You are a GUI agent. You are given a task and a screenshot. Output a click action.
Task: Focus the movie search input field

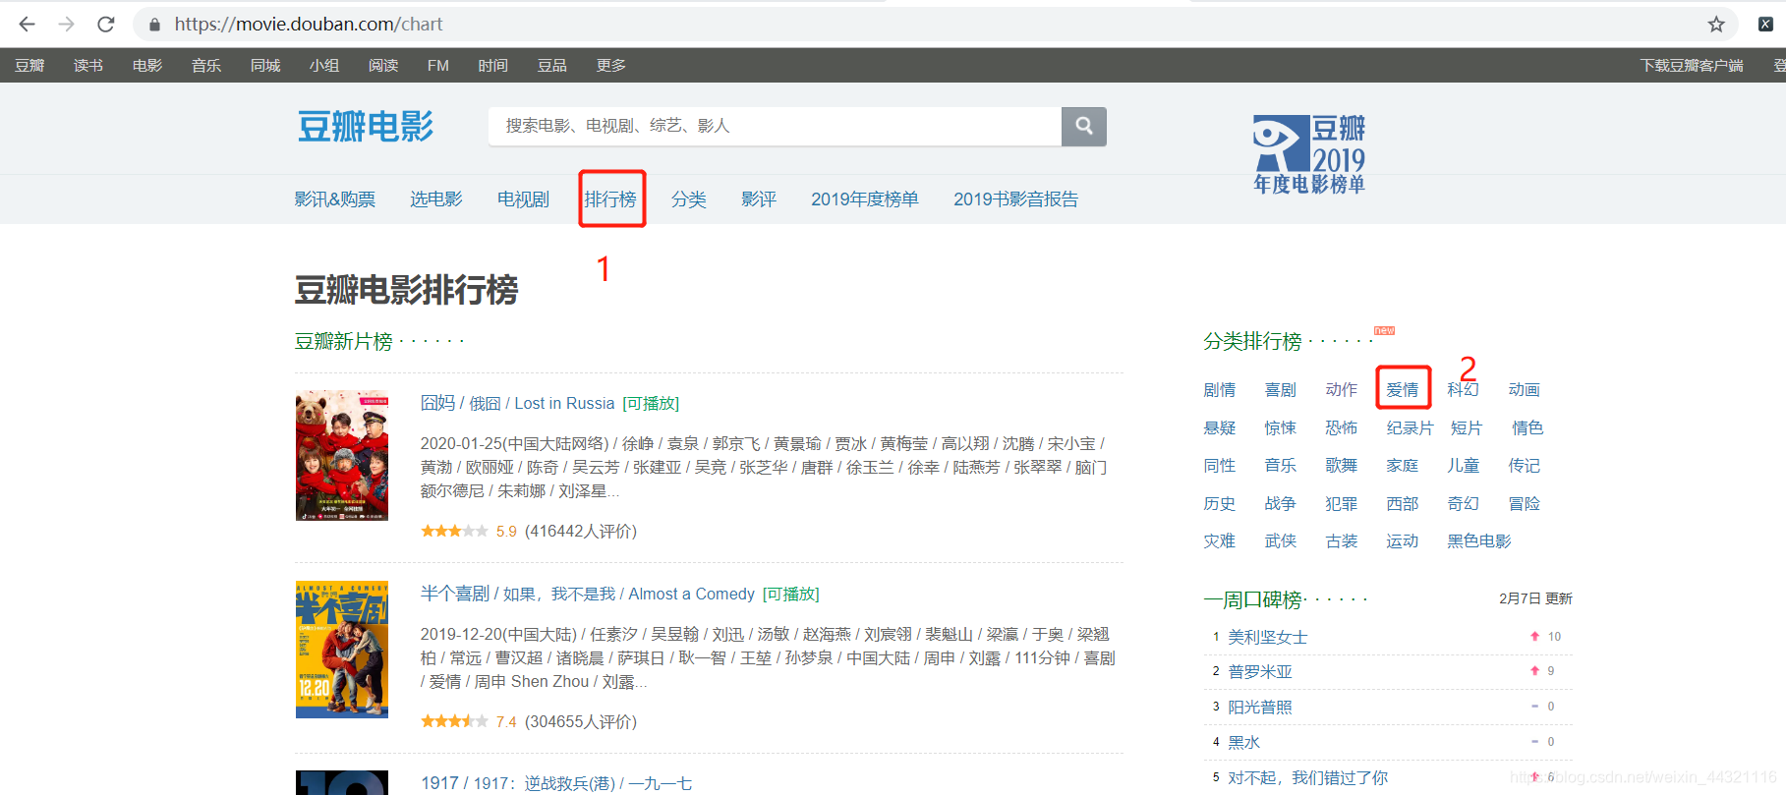click(775, 126)
